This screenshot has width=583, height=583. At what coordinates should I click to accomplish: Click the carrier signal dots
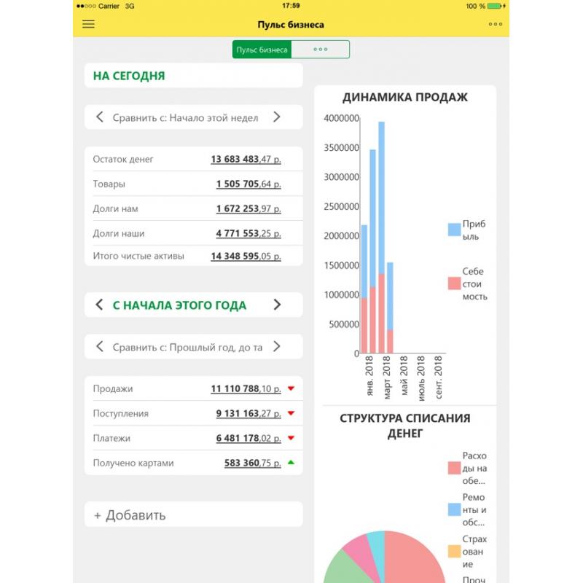tap(86, 6)
